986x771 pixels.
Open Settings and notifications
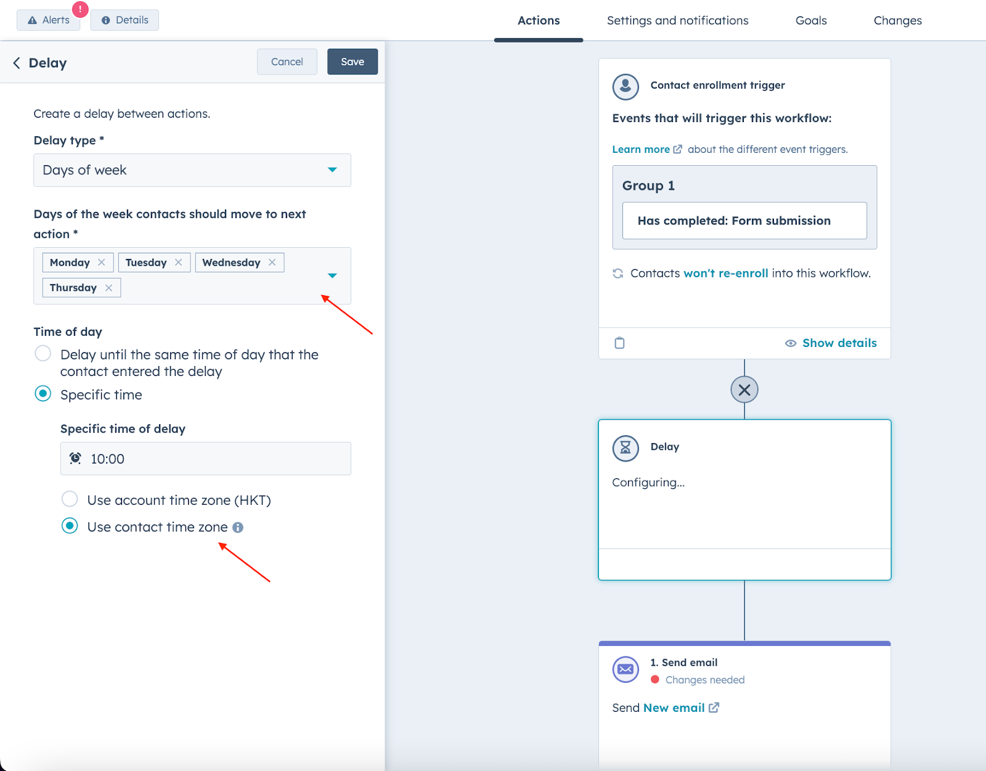(677, 20)
